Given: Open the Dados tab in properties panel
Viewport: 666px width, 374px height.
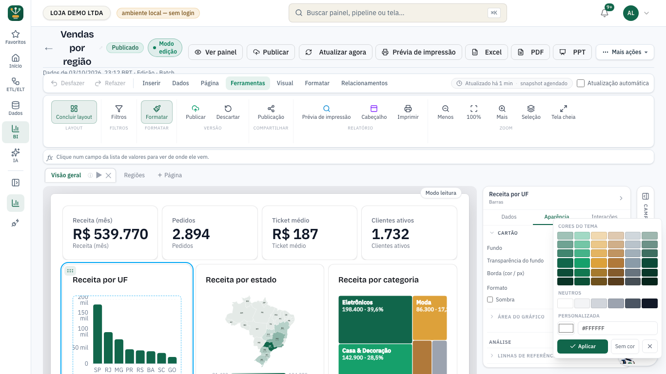Looking at the screenshot, I should (x=509, y=217).
